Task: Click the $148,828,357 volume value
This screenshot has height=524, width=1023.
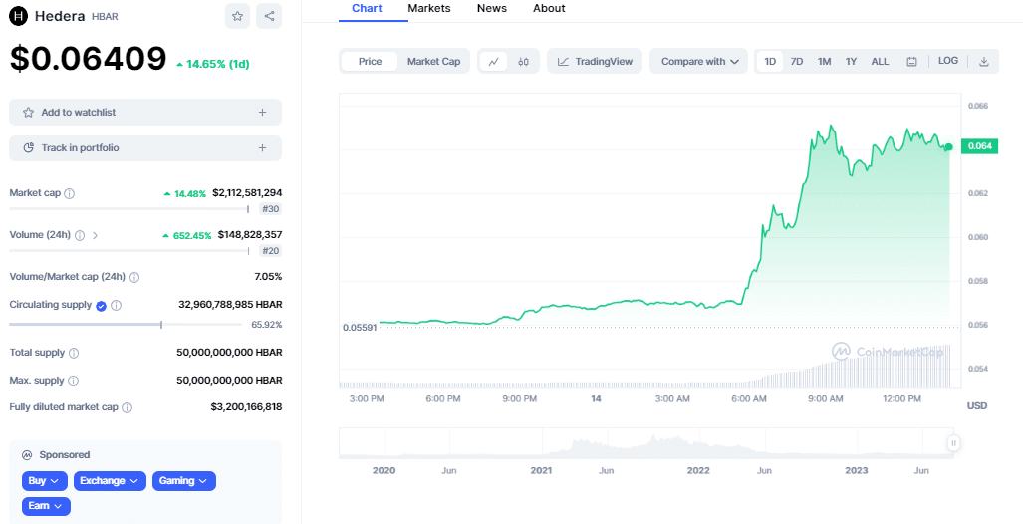Action: pos(250,235)
